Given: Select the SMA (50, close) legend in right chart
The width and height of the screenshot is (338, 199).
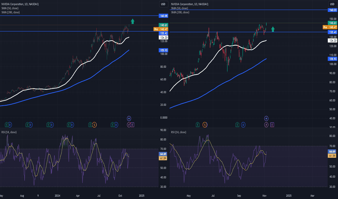Looking at the screenshot, I should click(180, 8).
